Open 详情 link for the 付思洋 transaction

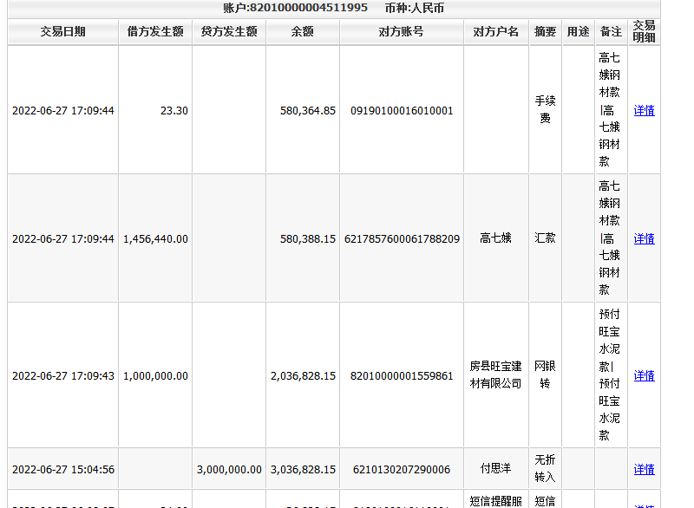(x=644, y=469)
